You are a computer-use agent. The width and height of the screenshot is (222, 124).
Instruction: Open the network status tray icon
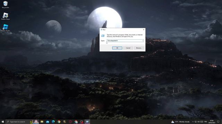tap(196, 122)
